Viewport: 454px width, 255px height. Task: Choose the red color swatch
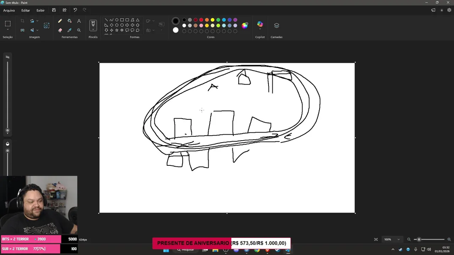pyautogui.click(x=201, y=20)
